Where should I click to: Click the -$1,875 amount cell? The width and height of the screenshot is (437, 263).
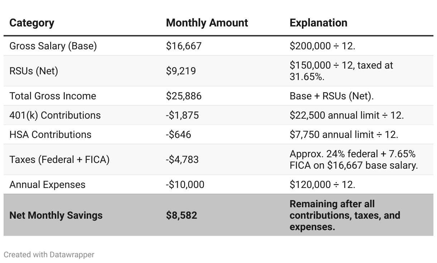(182, 115)
